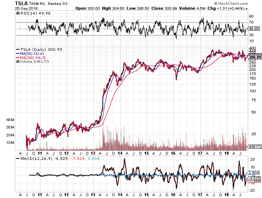Click the 100 price axis label
The image size is (262, 198).
(x=253, y=91)
